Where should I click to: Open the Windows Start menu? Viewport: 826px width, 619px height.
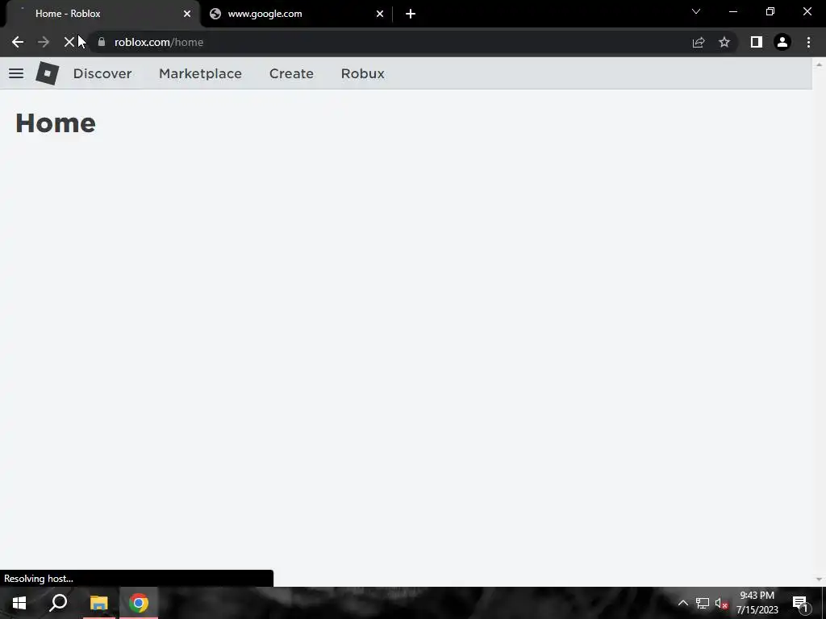tap(19, 603)
